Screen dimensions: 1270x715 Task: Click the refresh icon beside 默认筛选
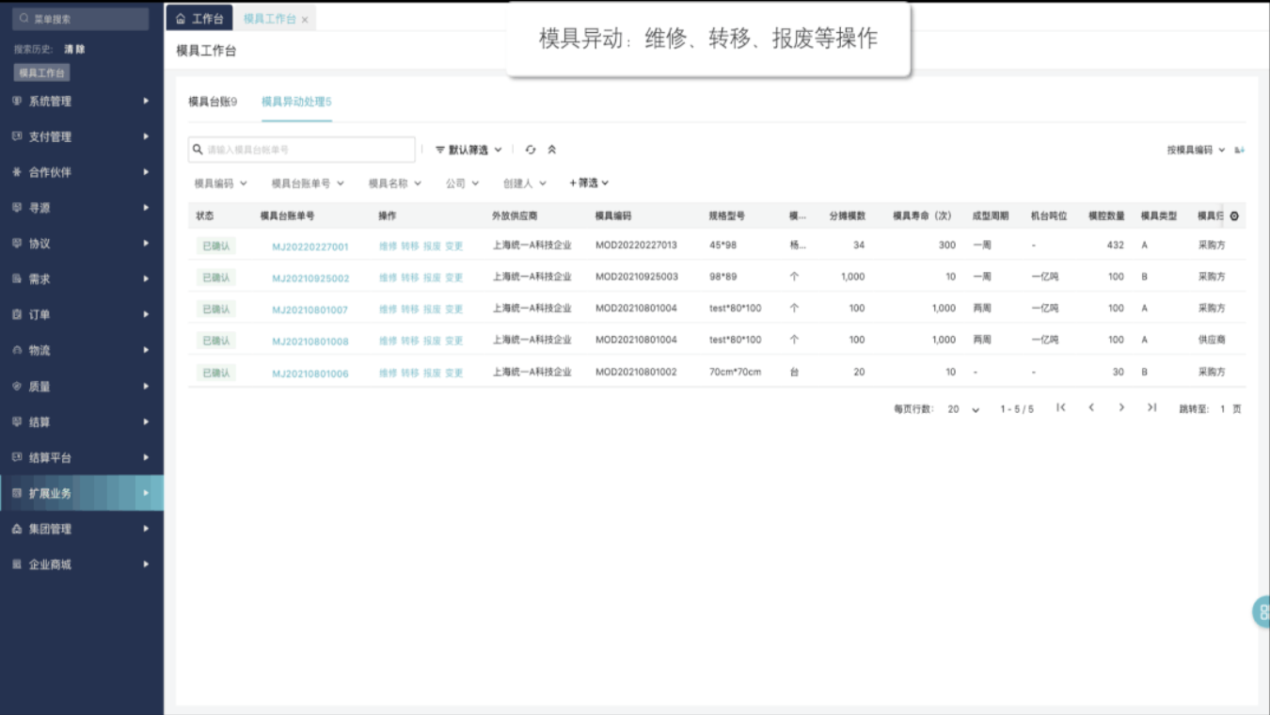(531, 150)
